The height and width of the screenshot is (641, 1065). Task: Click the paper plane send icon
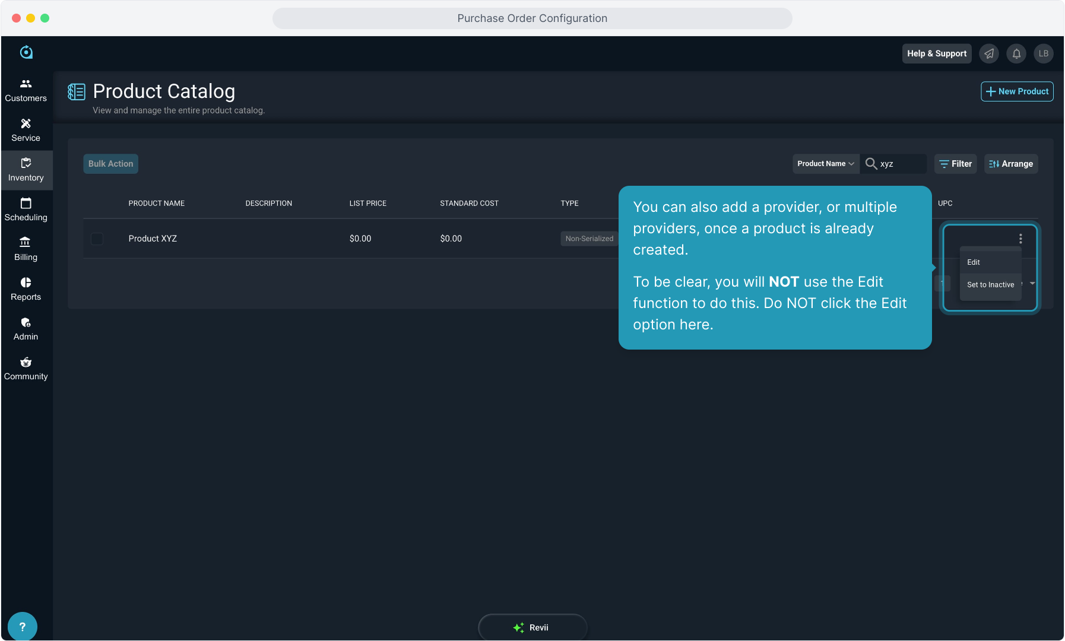pos(989,53)
